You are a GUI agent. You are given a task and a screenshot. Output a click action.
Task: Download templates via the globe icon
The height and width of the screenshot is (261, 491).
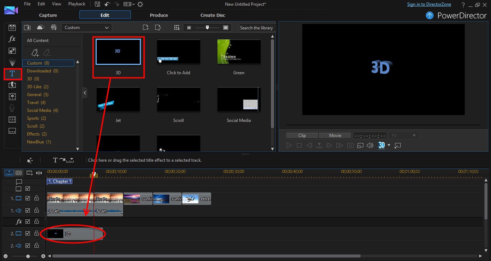click(54, 28)
